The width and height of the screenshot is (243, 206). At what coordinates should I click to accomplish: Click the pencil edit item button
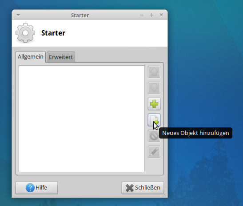[154, 152]
